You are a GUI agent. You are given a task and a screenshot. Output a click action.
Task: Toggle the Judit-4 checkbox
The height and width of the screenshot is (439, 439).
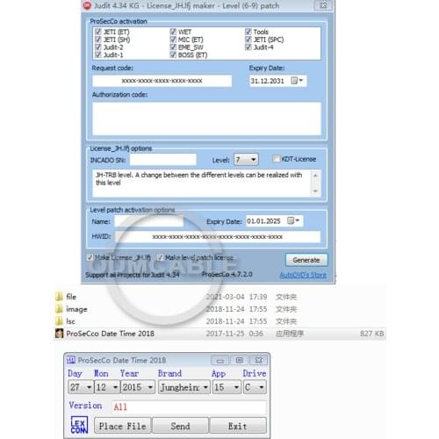point(248,47)
